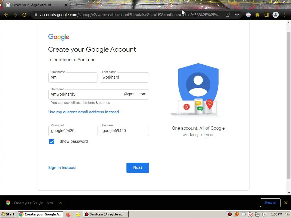Screen dimensions: 291x218
Task: Open Bandicam (Unregistered) taskbar button
Action: click(x=106, y=214)
